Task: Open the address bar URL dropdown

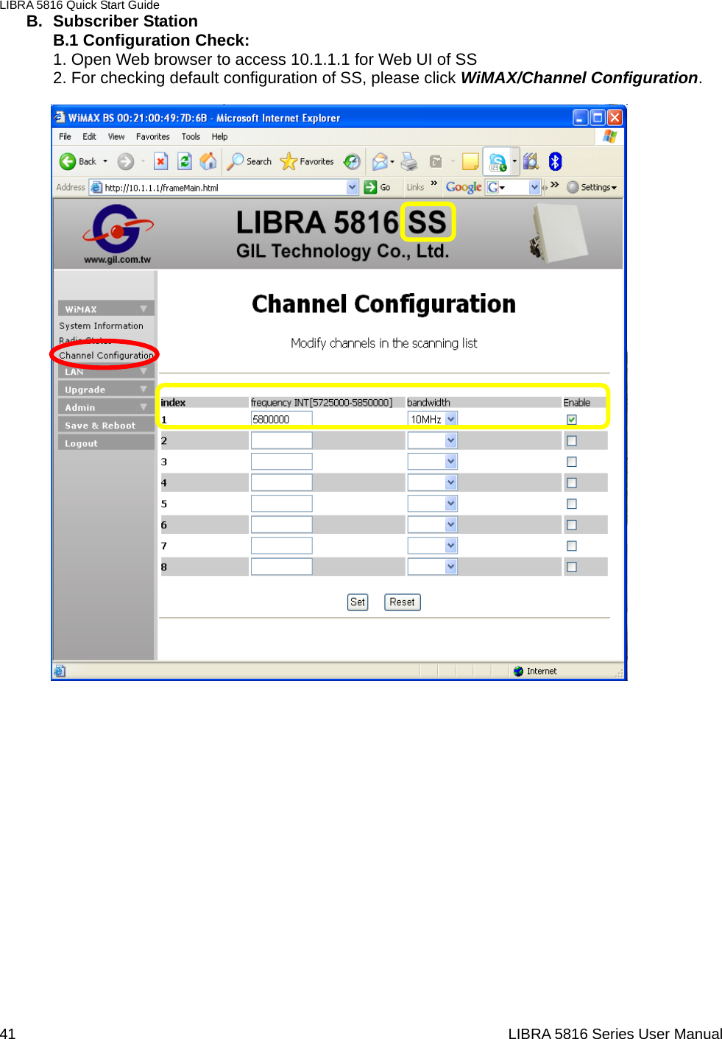Action: click(353, 187)
